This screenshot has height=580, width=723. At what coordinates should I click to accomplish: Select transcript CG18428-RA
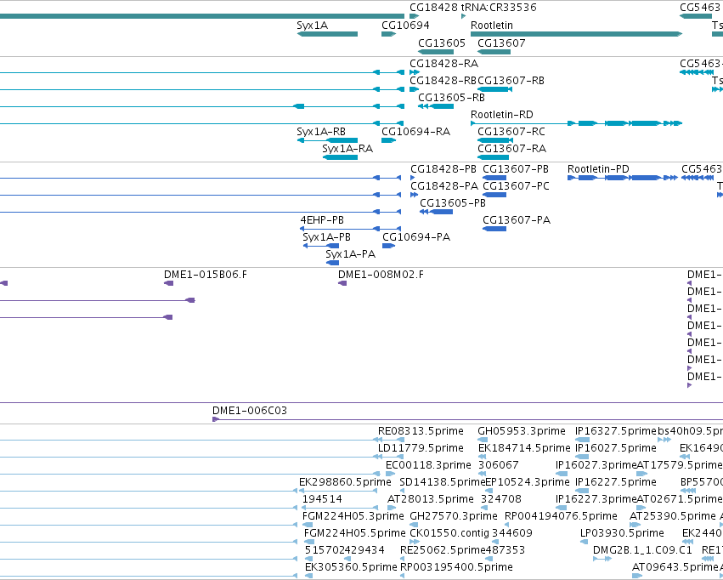pos(444,63)
